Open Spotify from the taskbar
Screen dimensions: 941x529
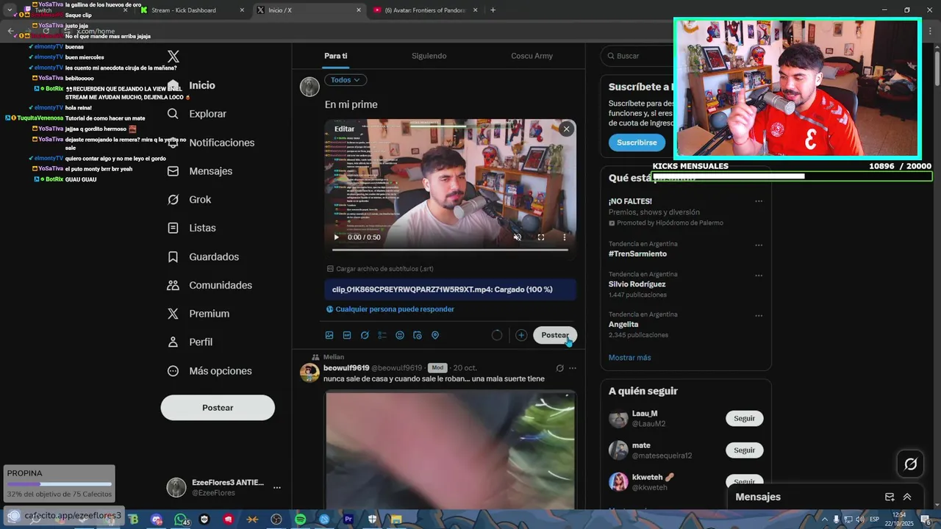coord(301,519)
